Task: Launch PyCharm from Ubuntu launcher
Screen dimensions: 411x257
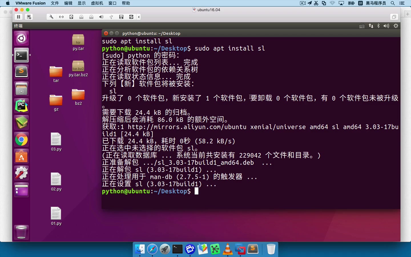Action: pos(21,106)
